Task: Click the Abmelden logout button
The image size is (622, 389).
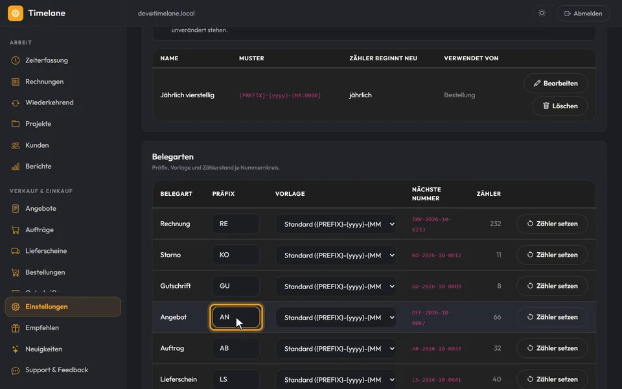Action: [583, 14]
